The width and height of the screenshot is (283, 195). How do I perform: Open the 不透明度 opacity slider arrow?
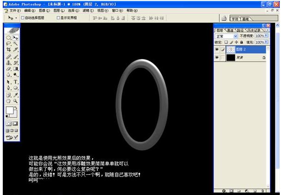266,36
